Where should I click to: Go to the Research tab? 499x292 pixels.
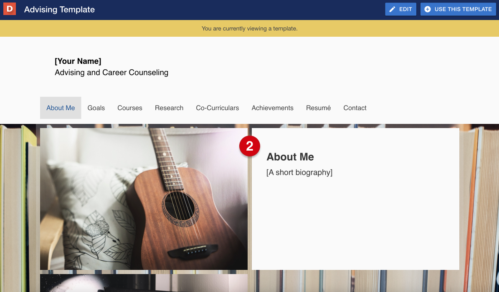[x=169, y=108]
